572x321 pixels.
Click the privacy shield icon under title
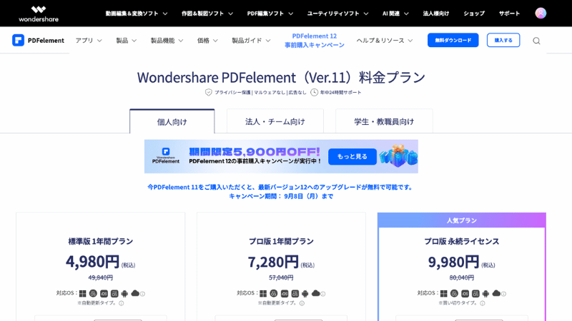tap(208, 93)
